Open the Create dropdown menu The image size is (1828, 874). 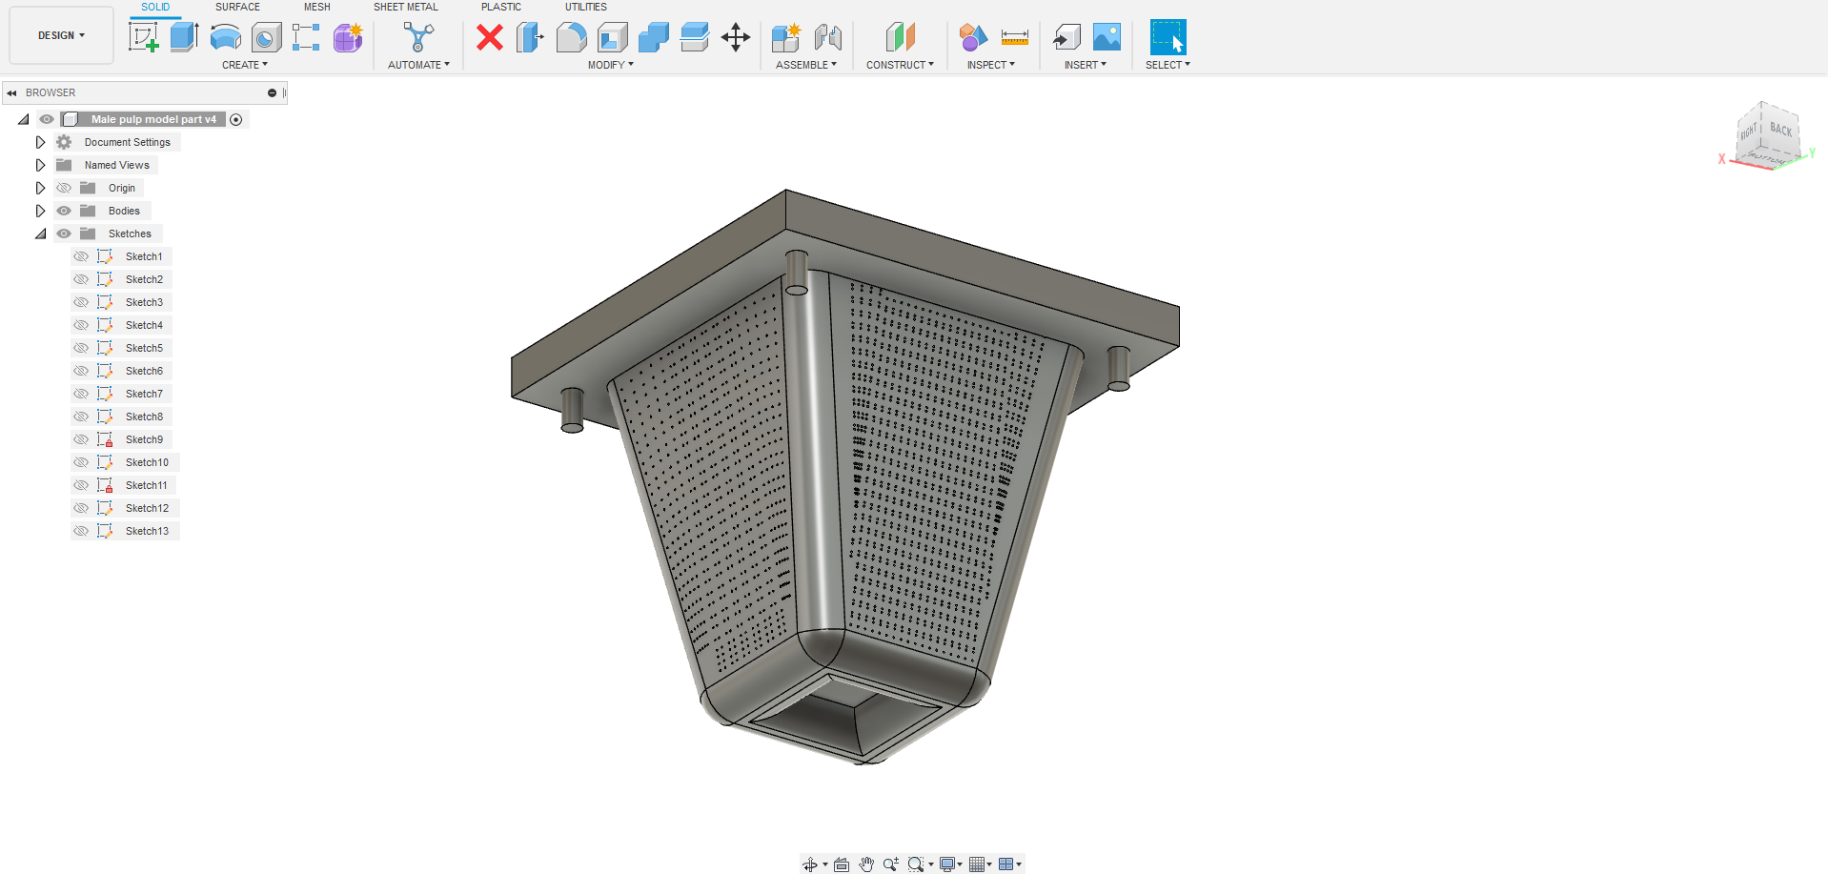pos(245,65)
